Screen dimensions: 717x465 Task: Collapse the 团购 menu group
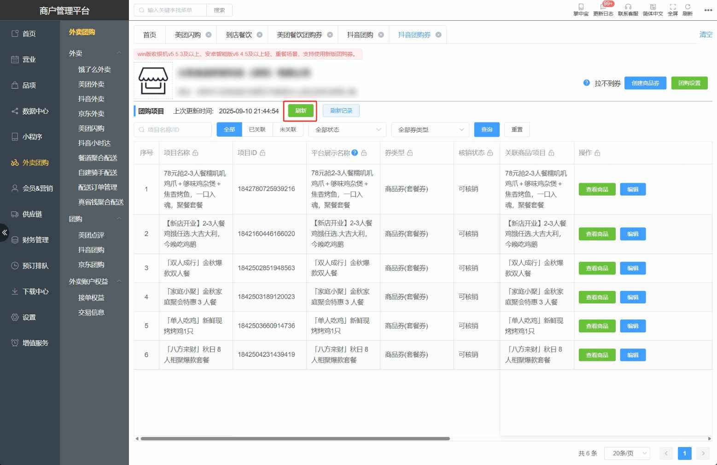tap(119, 219)
